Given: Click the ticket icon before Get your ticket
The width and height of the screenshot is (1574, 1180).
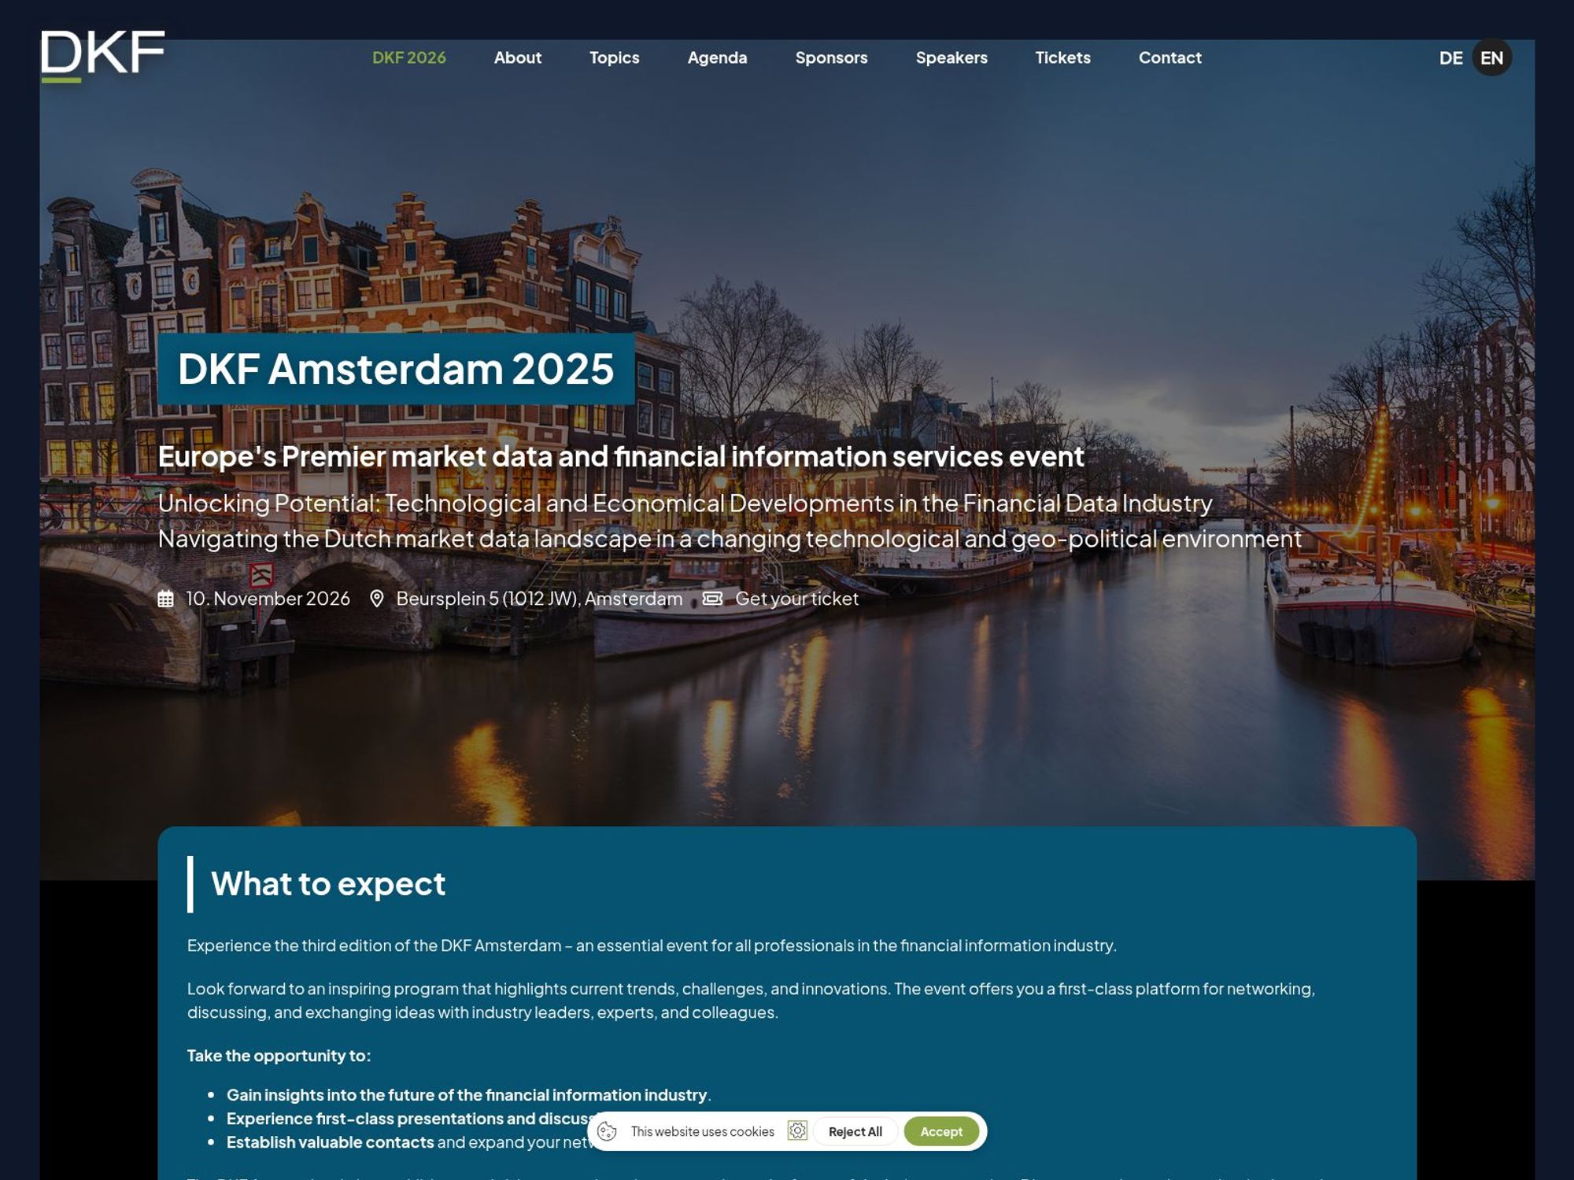Looking at the screenshot, I should pos(711,598).
